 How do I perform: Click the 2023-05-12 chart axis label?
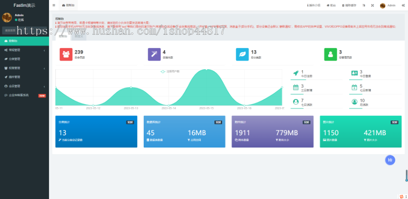tap(93, 108)
